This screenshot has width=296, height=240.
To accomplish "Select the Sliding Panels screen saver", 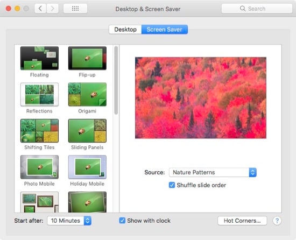I will click(x=87, y=131).
